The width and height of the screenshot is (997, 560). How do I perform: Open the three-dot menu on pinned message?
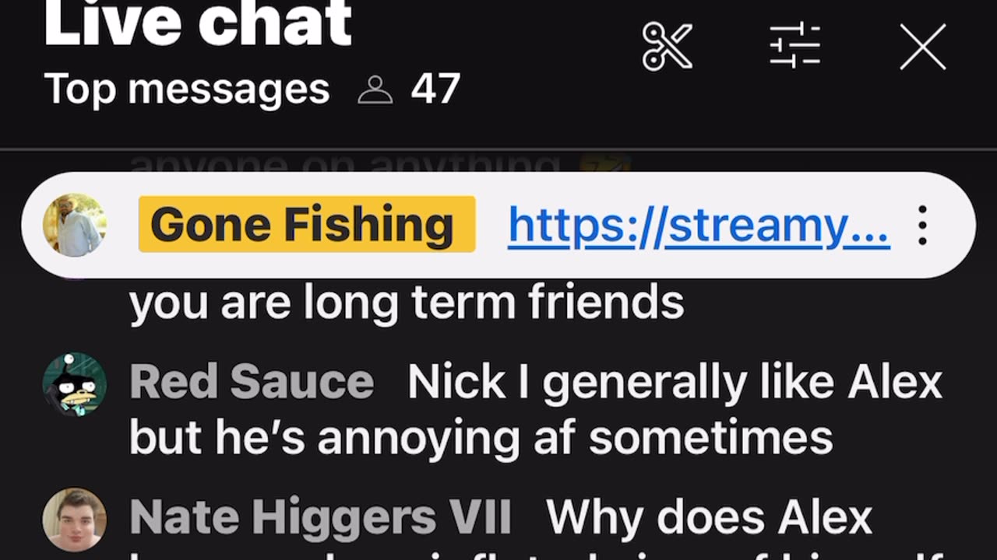922,226
